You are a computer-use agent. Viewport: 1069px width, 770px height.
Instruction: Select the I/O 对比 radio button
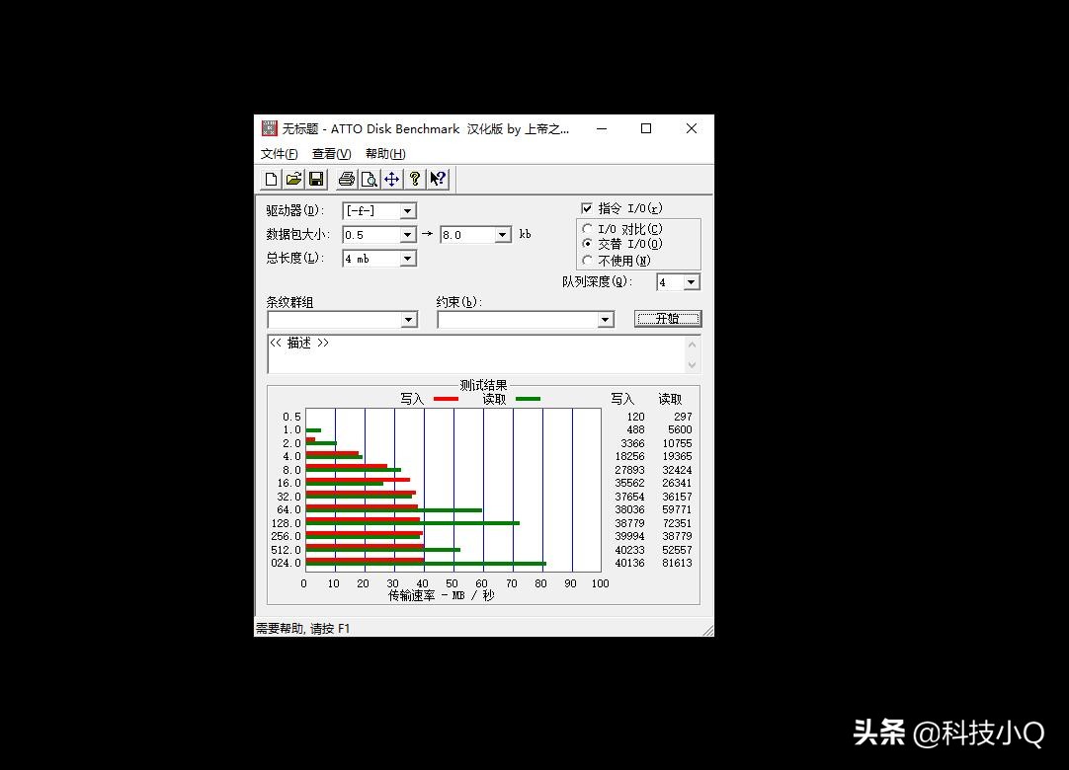587,229
